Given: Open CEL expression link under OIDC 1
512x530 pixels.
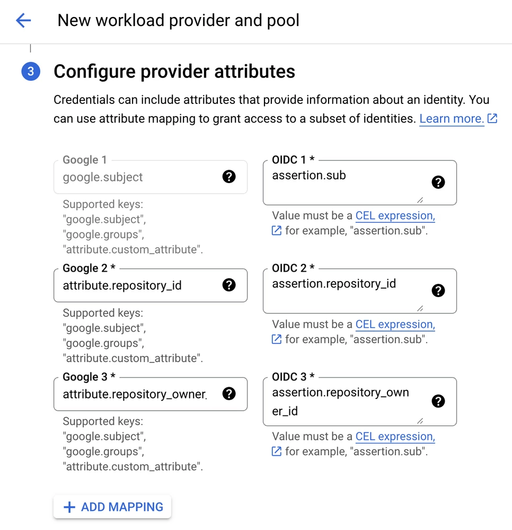Looking at the screenshot, I should pyautogui.click(x=395, y=215).
